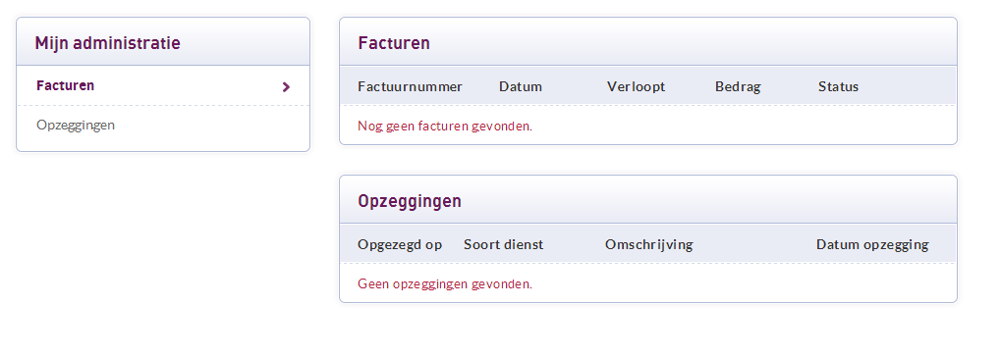Click the Opzeggingen panel heading
Viewport: 1000px width, 358px height.
410,201
